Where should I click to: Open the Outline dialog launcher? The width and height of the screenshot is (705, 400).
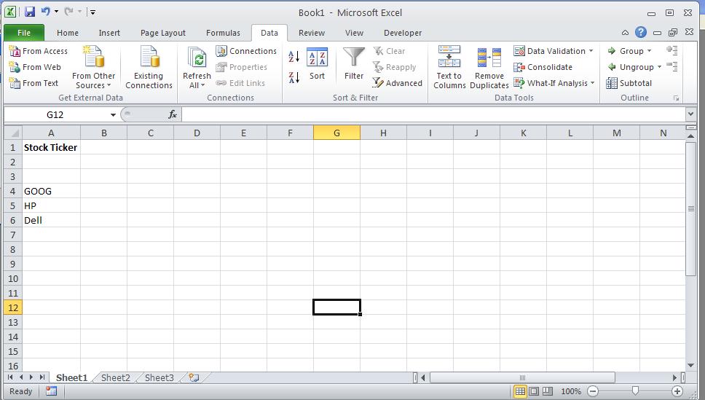pos(676,98)
